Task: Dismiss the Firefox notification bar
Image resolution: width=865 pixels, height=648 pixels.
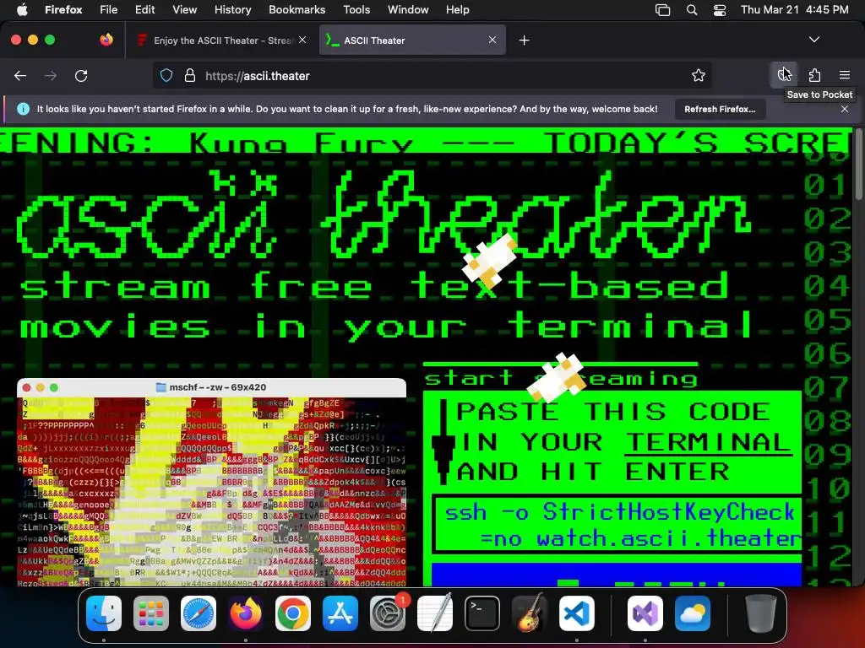Action: click(844, 109)
